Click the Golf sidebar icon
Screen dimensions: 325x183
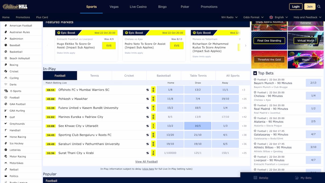[x=6, y=117]
